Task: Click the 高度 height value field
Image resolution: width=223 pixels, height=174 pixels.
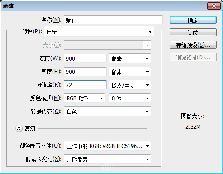Action: [85, 72]
